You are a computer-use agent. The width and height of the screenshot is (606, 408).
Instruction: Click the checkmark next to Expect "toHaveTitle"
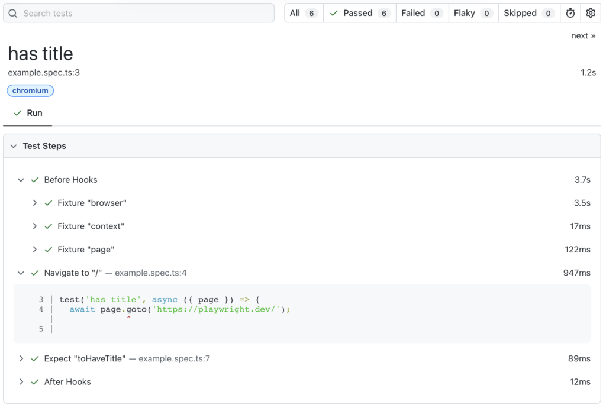click(35, 359)
